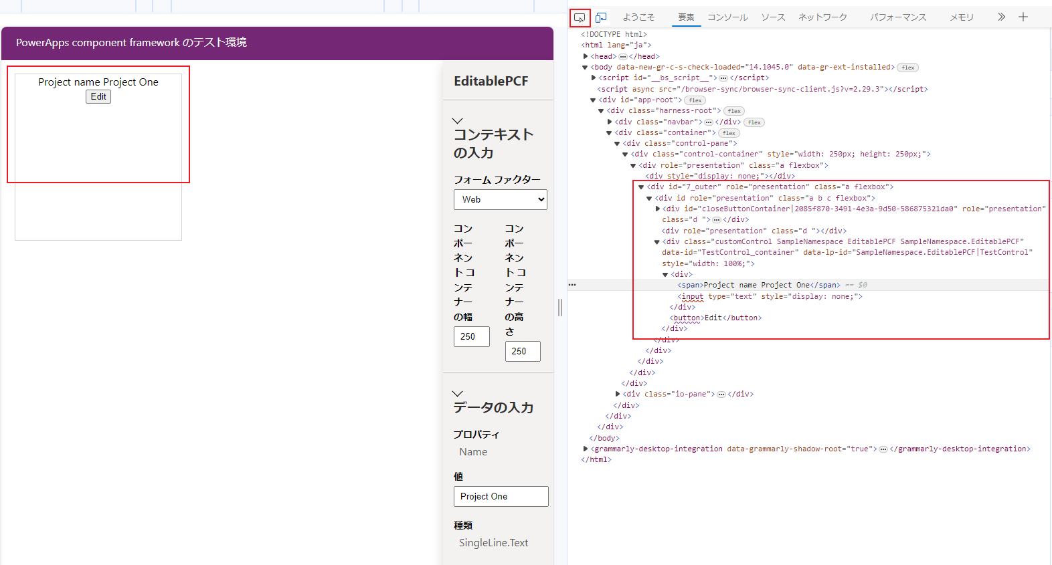Click the flex badge beside harness-root div
This screenshot has height=565, width=1052.
[x=734, y=111]
